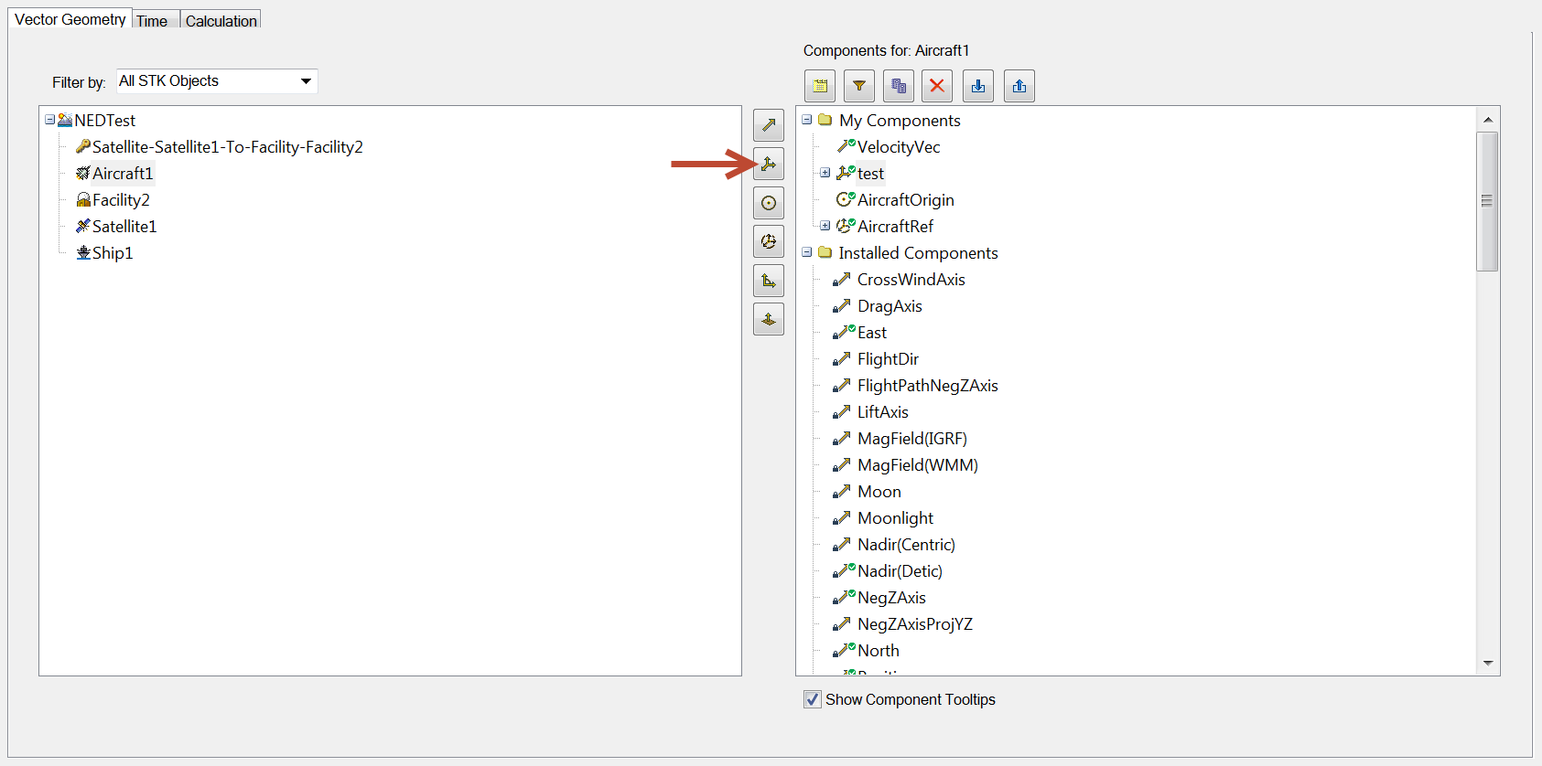Click the duplicate component icon
The image size is (1542, 766).
pos(899,86)
